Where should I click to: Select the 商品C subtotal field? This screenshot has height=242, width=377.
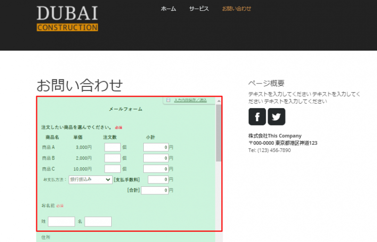pos(156,168)
